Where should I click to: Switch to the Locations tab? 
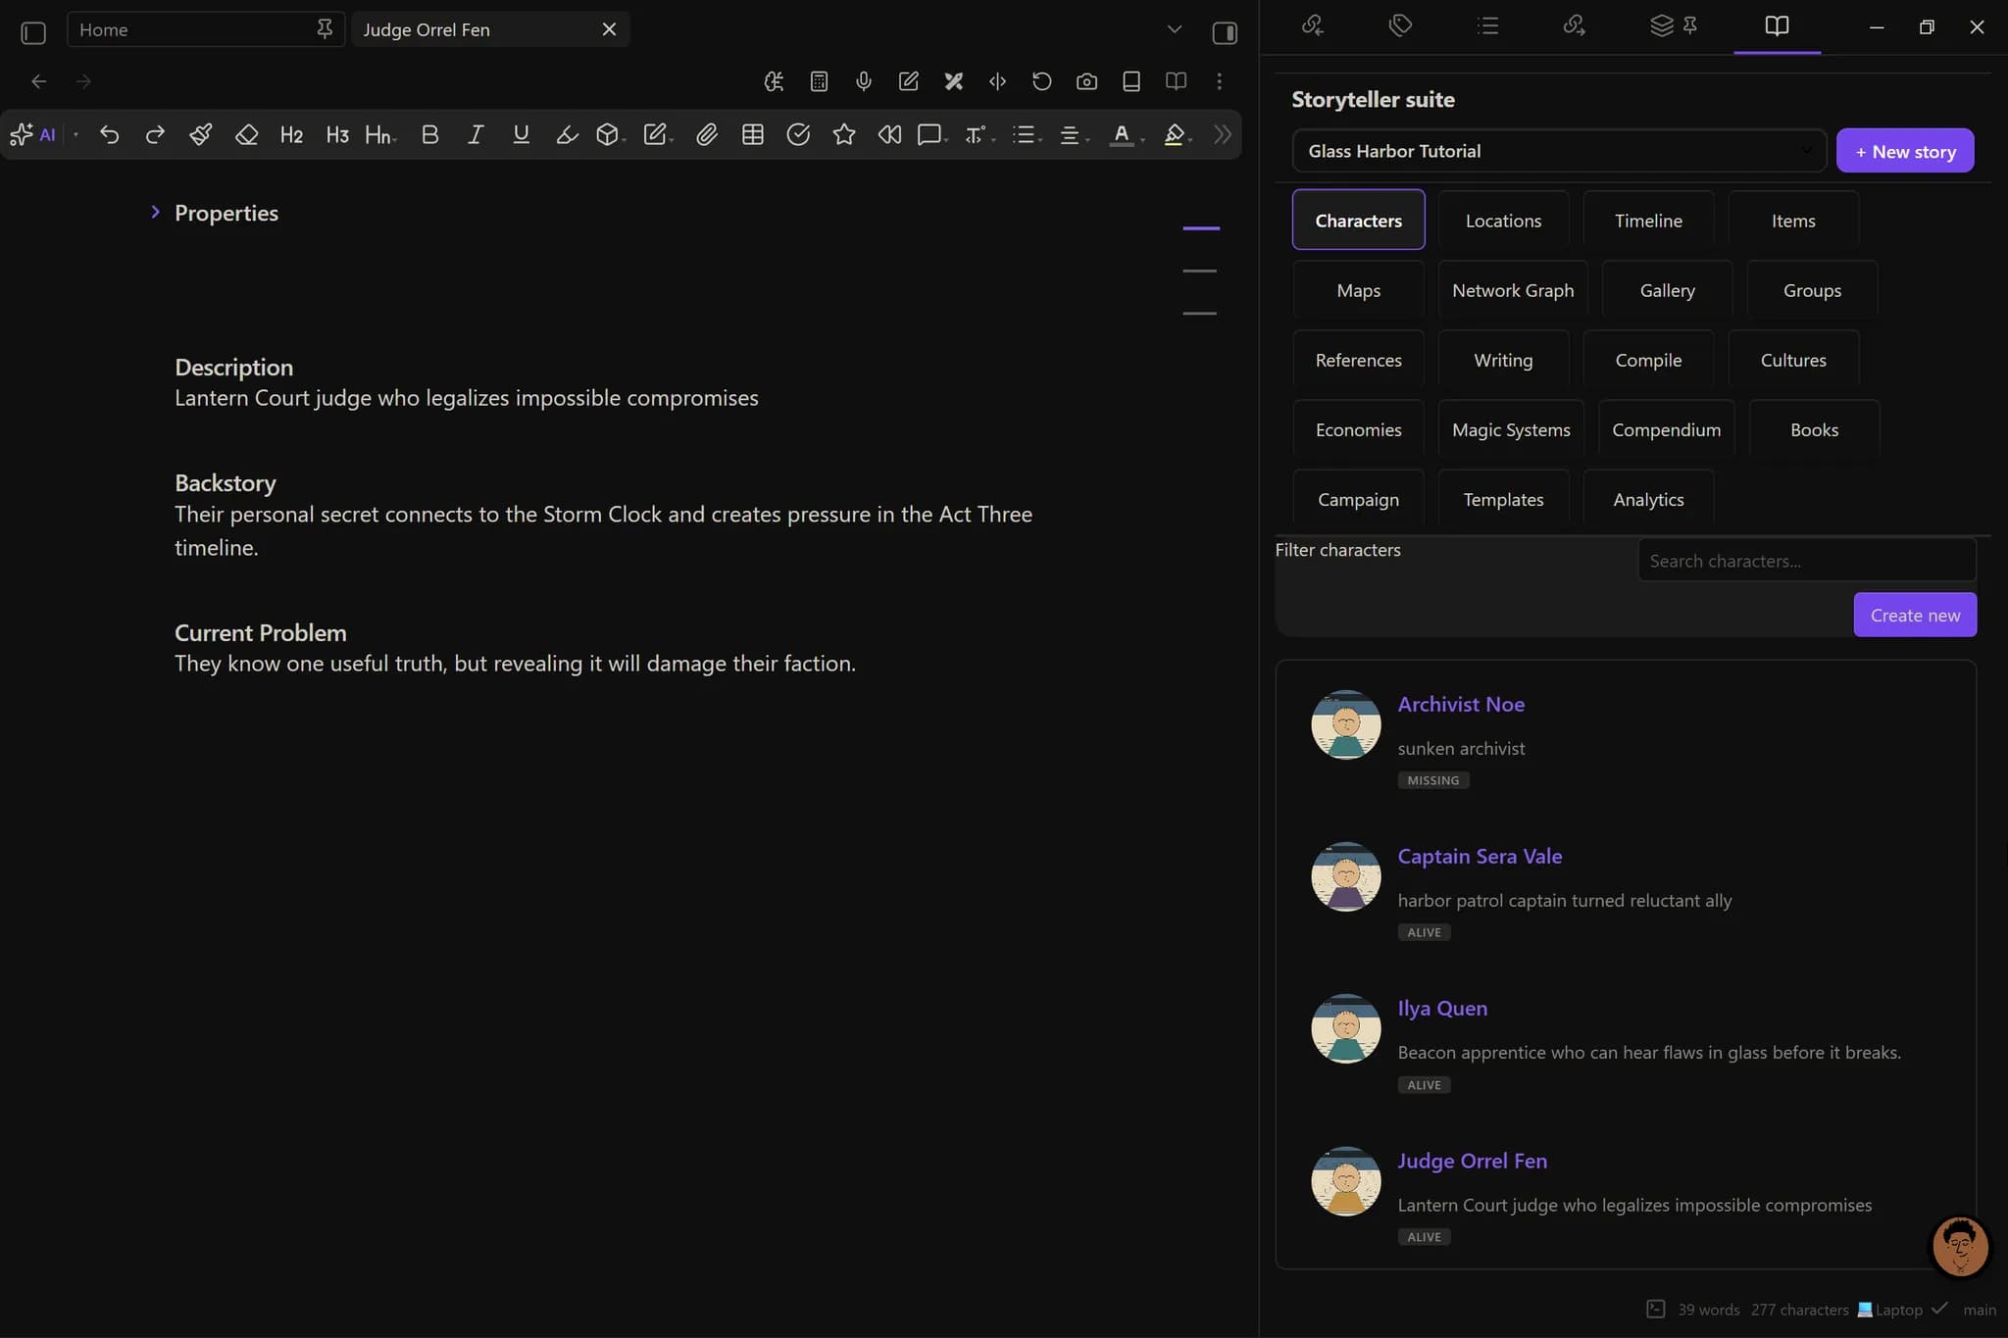1503,221
